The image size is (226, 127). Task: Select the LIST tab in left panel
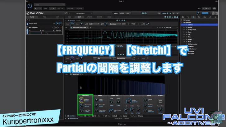click(x=58, y=17)
